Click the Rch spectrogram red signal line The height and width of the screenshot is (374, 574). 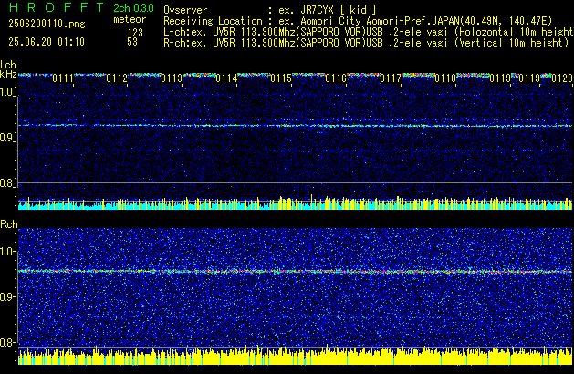295,272
